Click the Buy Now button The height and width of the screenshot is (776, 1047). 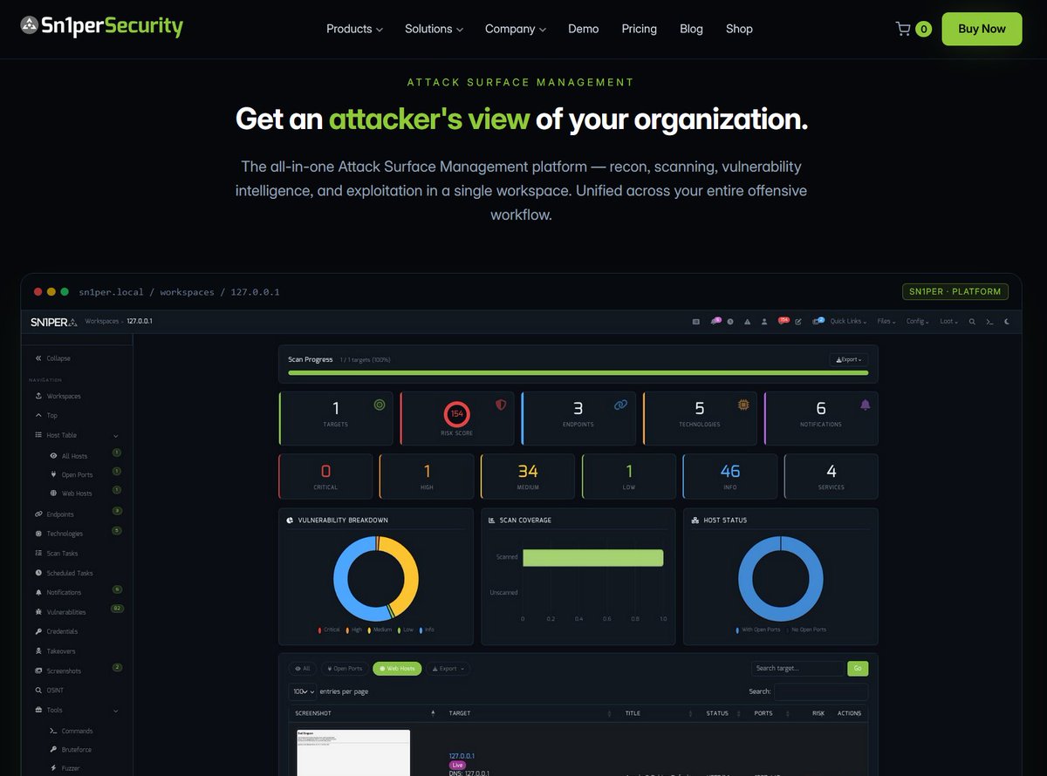[982, 29]
